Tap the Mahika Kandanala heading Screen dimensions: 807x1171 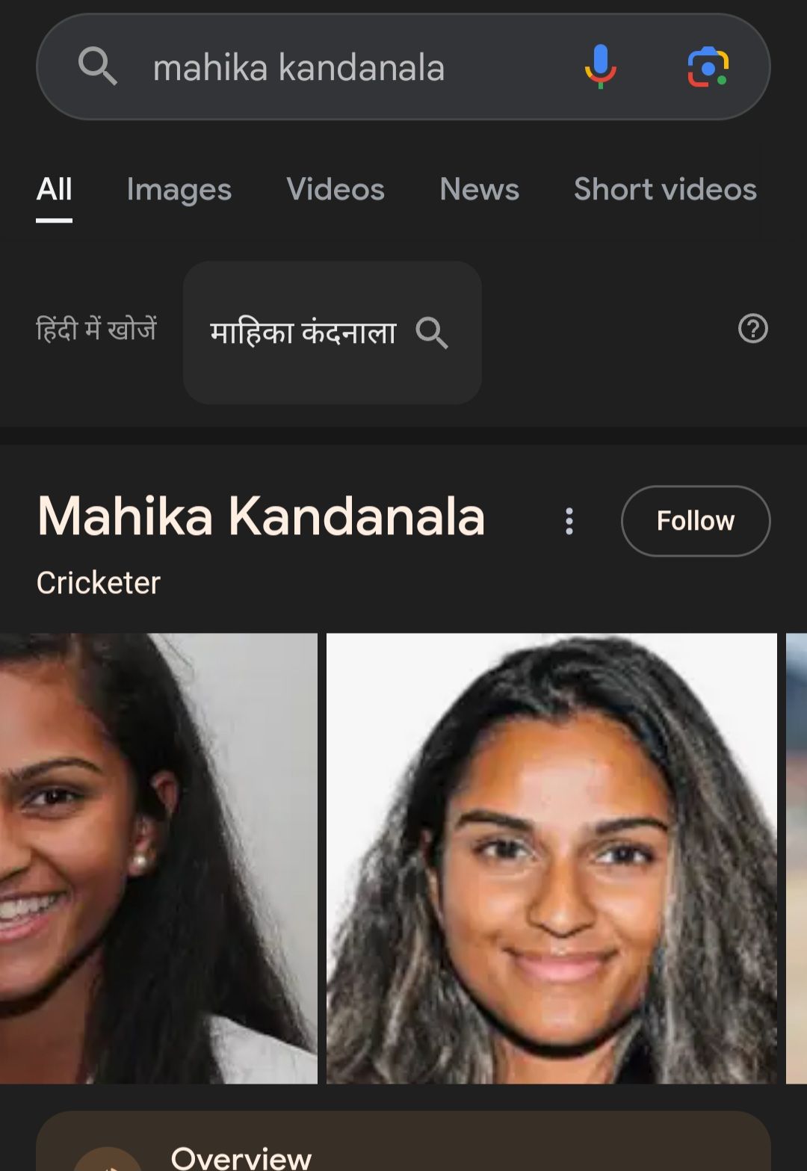tap(262, 516)
